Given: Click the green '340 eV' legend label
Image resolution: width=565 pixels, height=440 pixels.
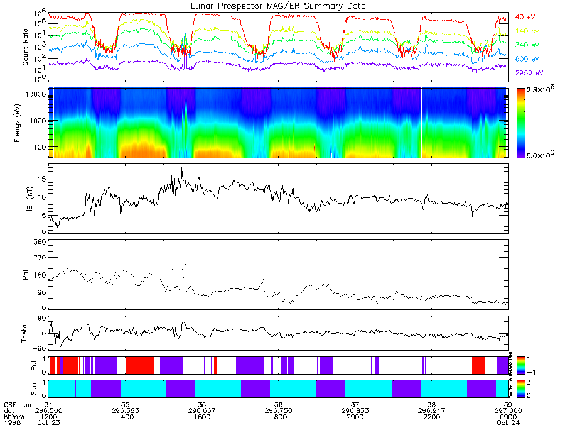Looking at the screenshot, I should [x=527, y=45].
